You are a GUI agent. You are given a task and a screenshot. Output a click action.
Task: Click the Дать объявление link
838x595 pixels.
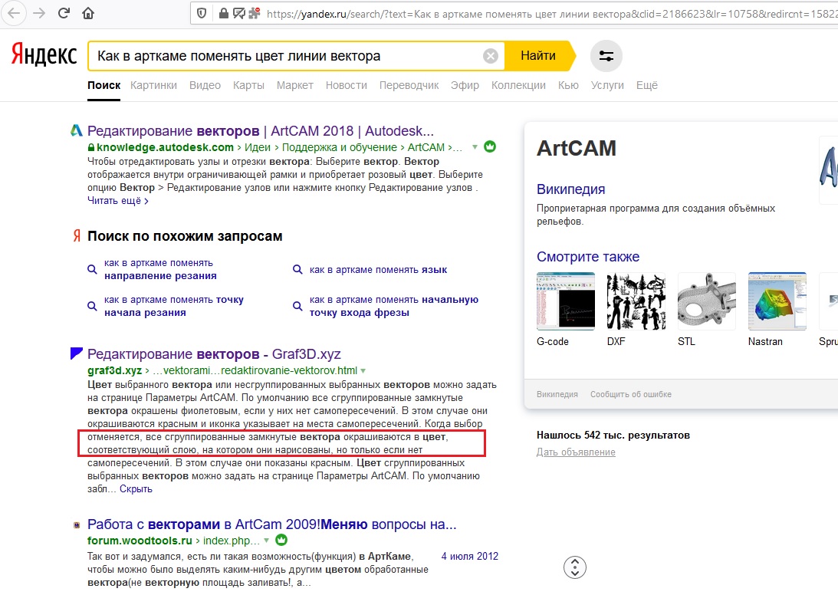pyautogui.click(x=576, y=452)
